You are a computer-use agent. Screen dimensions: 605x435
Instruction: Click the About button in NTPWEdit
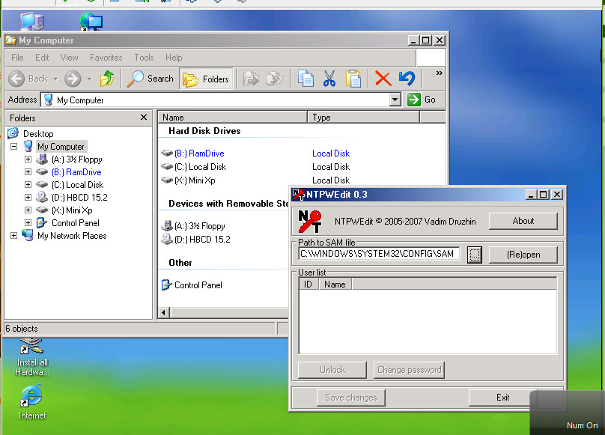[523, 221]
